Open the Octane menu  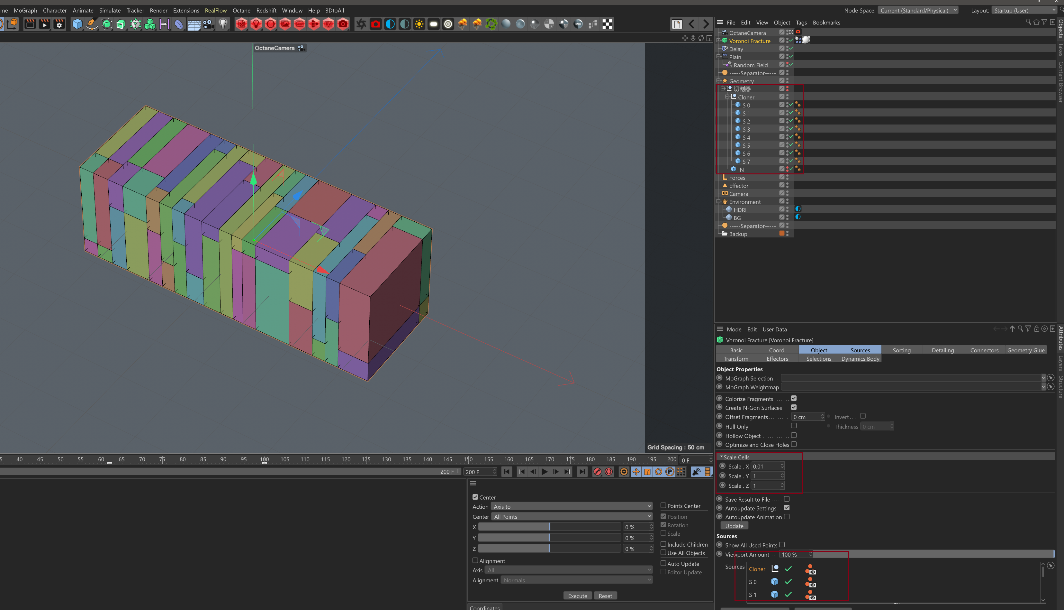241,11
